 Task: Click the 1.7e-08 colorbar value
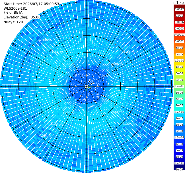pyautogui.click(x=179, y=138)
